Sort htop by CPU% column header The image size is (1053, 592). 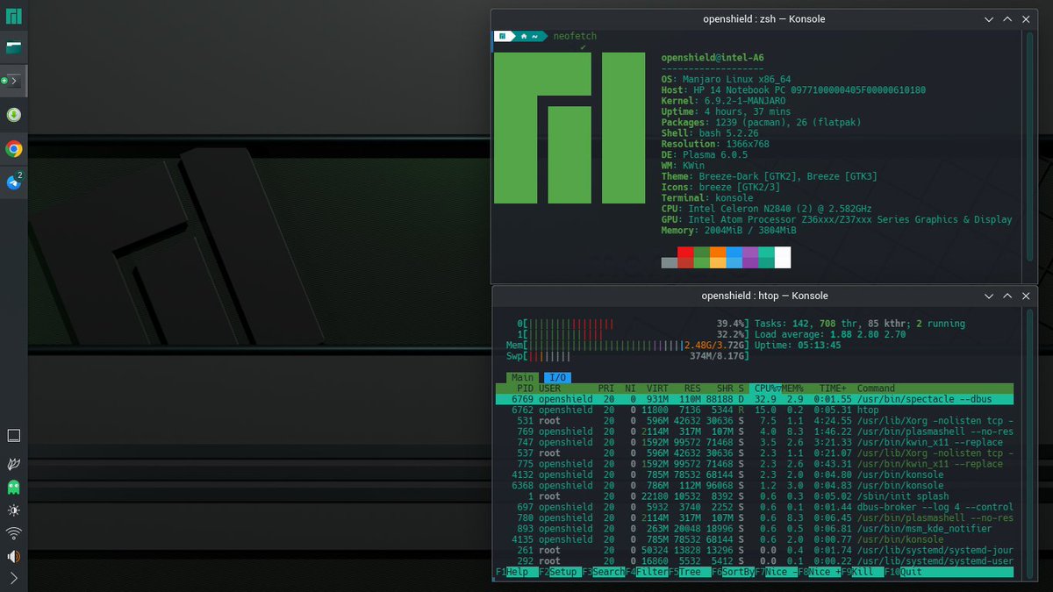coord(769,389)
